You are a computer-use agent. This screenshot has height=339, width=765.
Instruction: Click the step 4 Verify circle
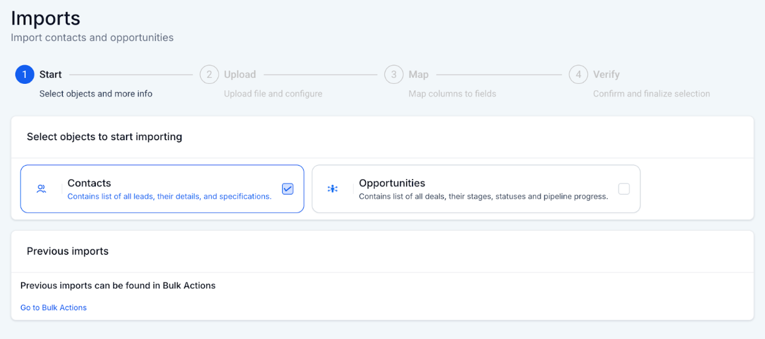click(578, 75)
